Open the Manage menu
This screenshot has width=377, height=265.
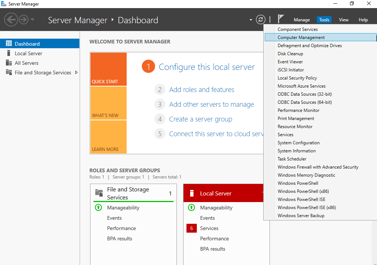pyautogui.click(x=302, y=20)
